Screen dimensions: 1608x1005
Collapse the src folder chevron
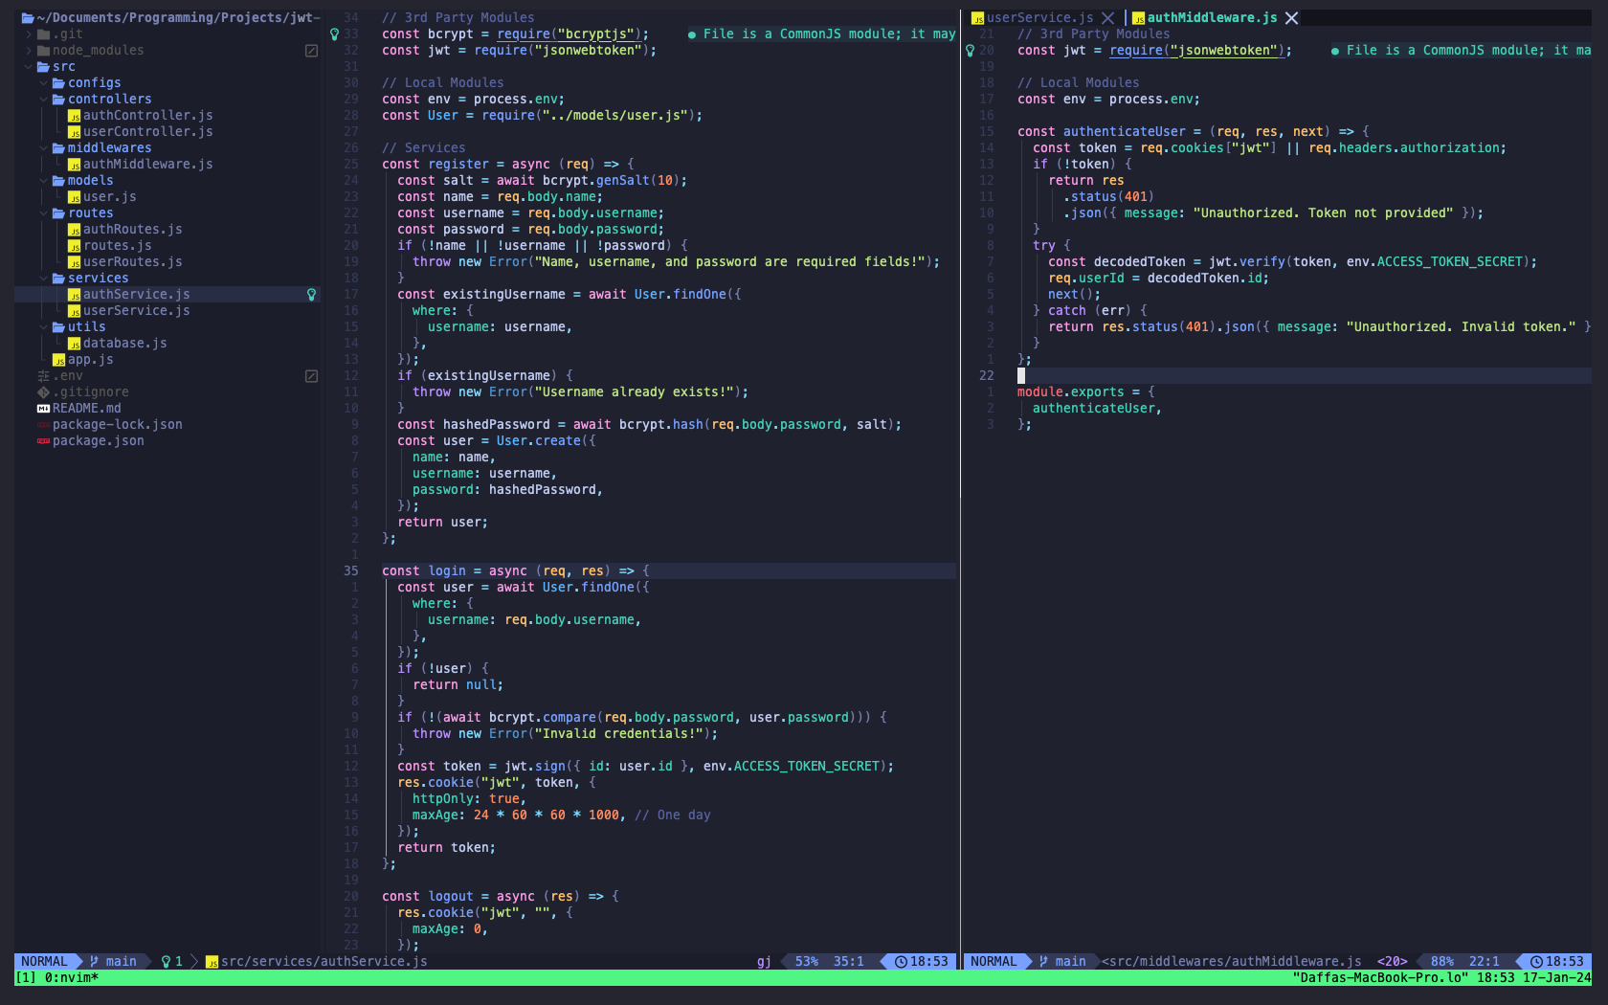[29, 67]
